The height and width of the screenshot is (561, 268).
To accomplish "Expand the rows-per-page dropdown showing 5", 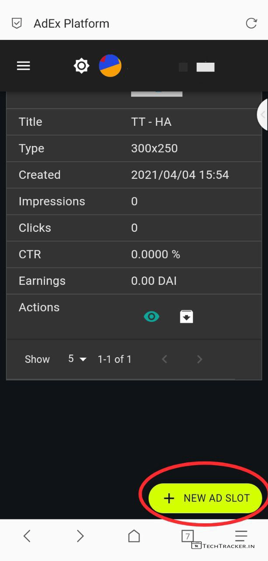I will [77, 359].
